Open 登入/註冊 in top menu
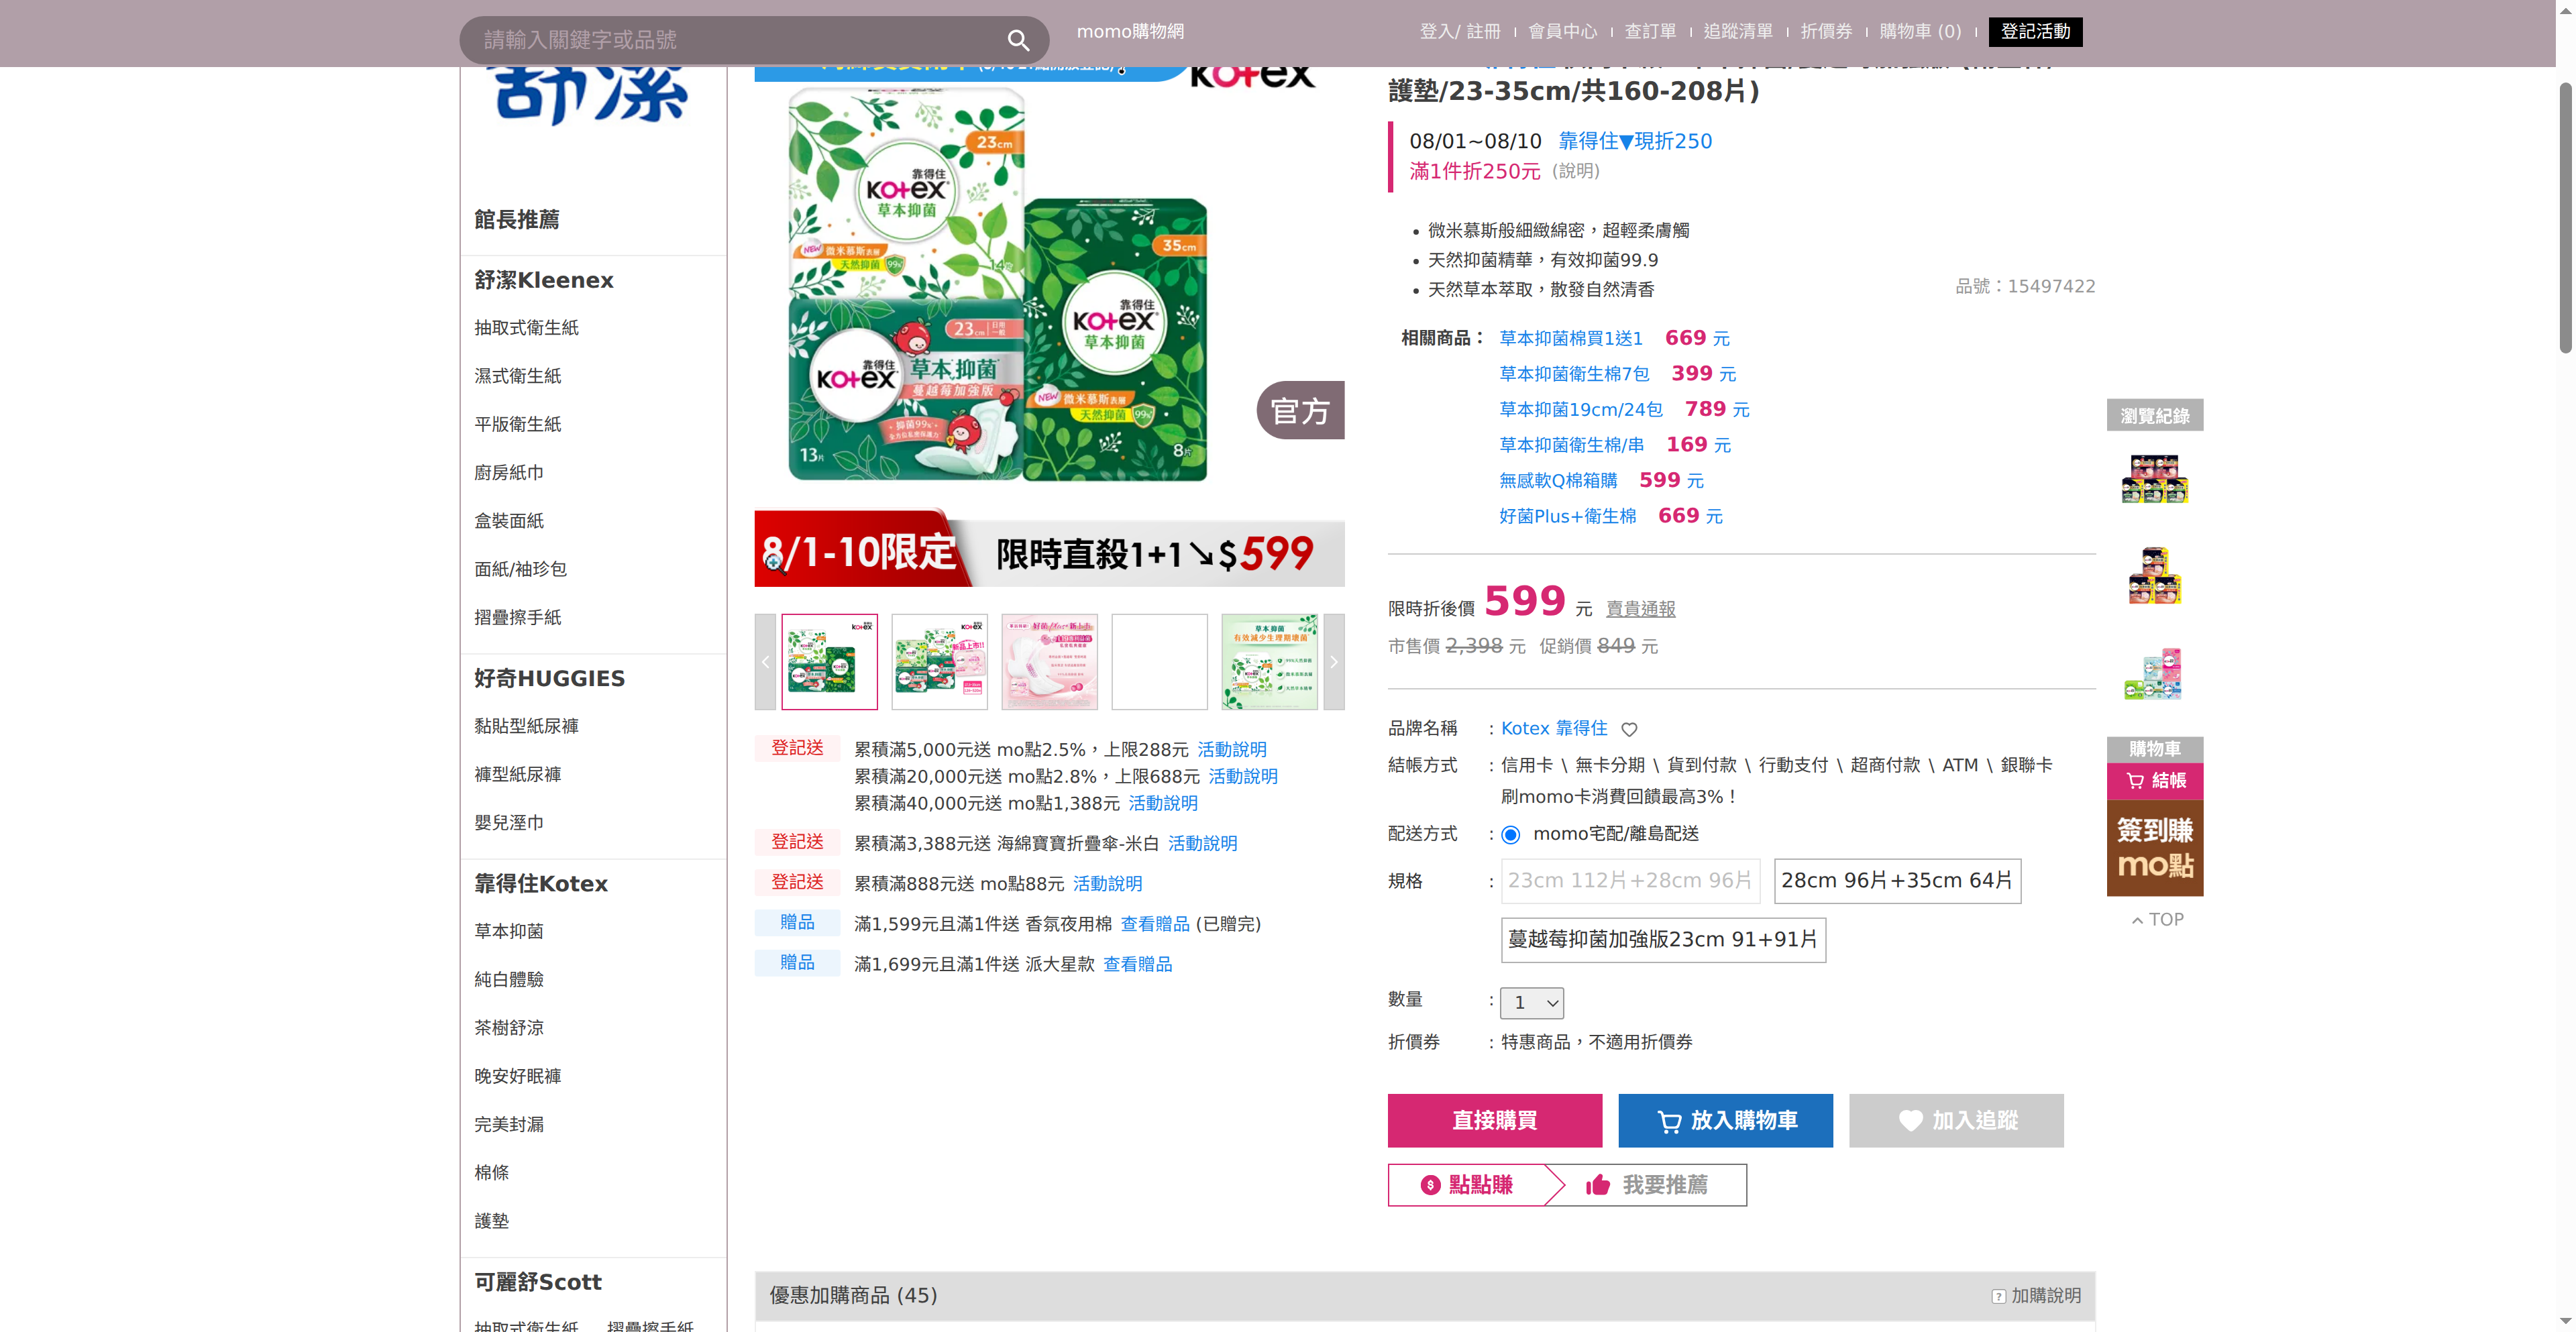This screenshot has height=1332, width=2576. tap(1460, 32)
